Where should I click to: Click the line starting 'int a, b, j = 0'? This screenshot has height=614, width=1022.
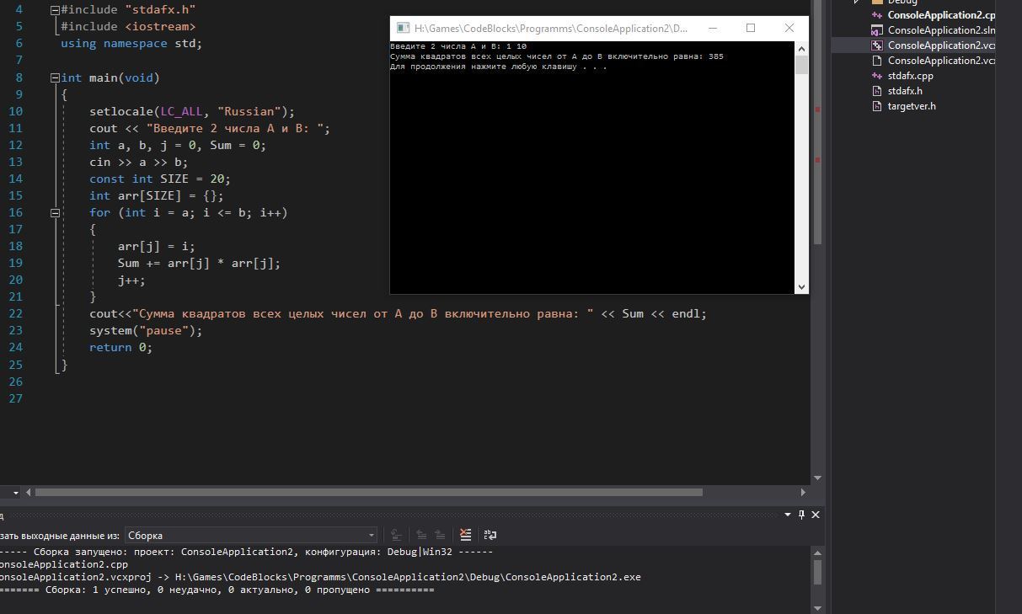pyautogui.click(x=178, y=145)
